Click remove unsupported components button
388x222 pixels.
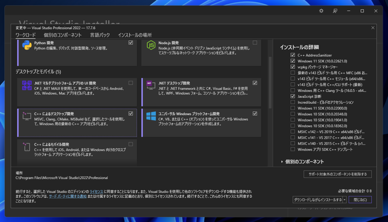(x=337, y=174)
